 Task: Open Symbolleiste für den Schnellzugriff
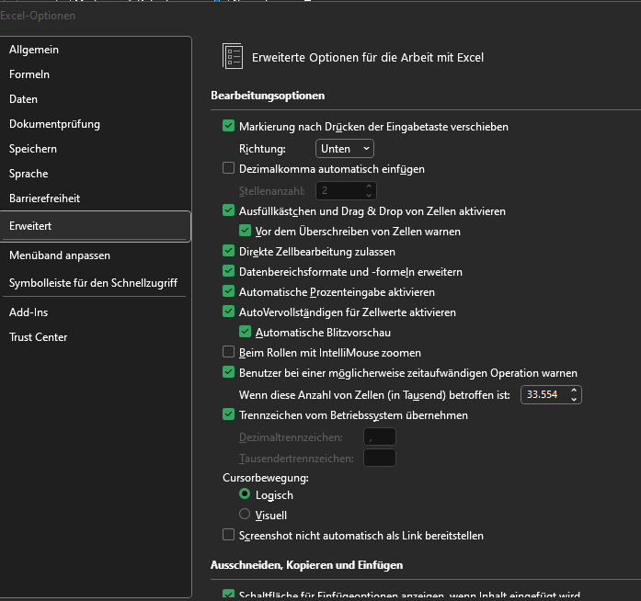pos(96,283)
